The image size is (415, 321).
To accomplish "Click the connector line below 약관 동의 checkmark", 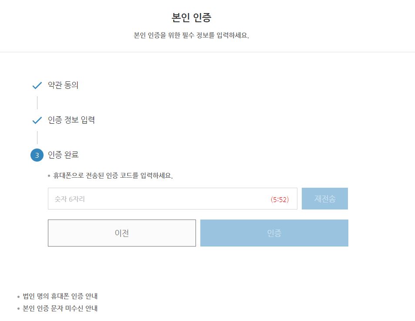I will [37, 103].
